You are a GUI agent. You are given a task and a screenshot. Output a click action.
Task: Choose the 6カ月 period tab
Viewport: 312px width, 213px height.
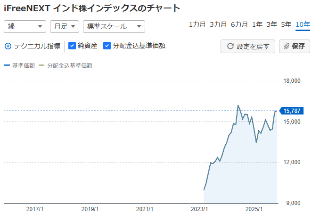pyautogui.click(x=239, y=24)
